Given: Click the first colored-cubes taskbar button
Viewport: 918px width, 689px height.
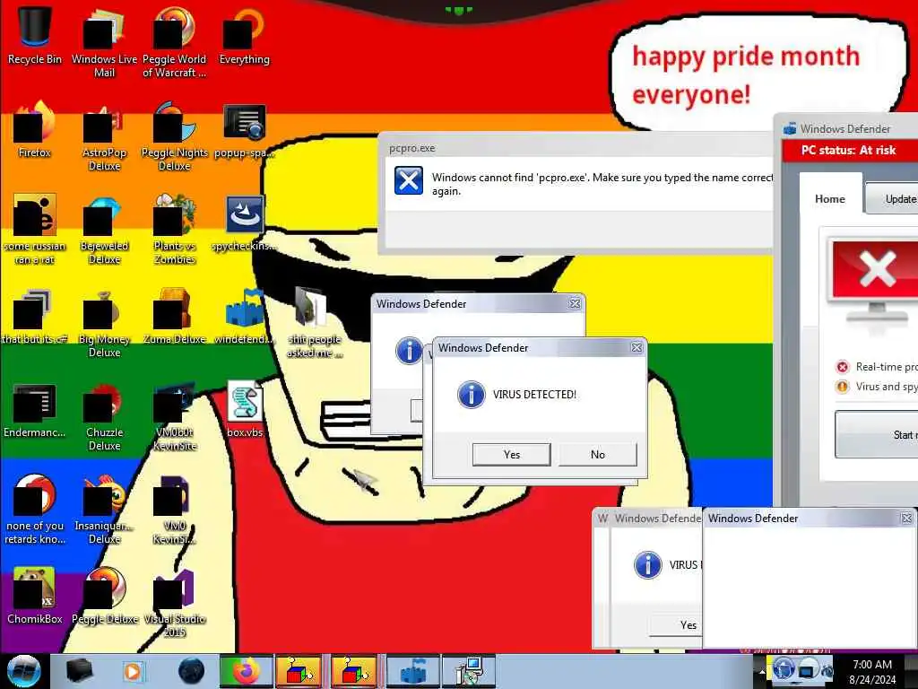Looking at the screenshot, I should pyautogui.click(x=299, y=671).
